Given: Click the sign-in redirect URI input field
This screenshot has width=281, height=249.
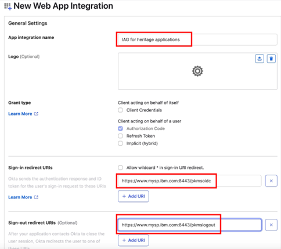Looking at the screenshot, I should pyautogui.click(x=189, y=181).
